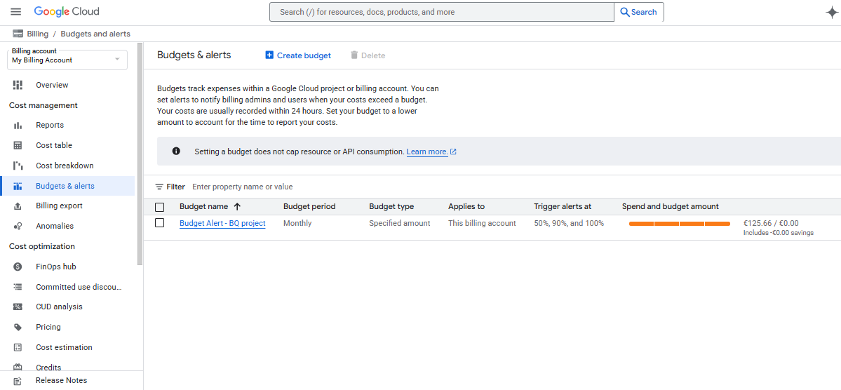Screen dimensions: 841x390
Task: Click the plus icon of Create budget
Action: pyautogui.click(x=269, y=55)
